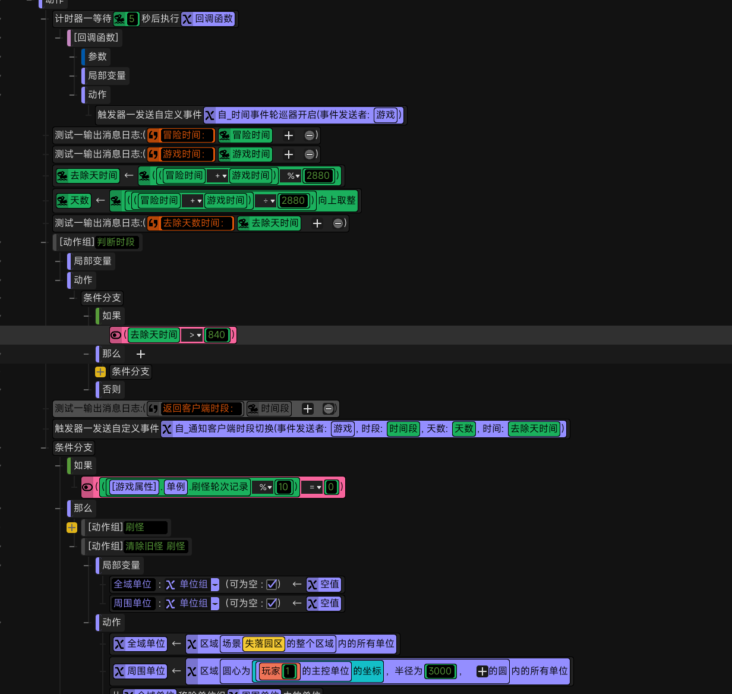Edit the modulo value 10
Viewport: 732px width, 694px height.
pyautogui.click(x=283, y=487)
